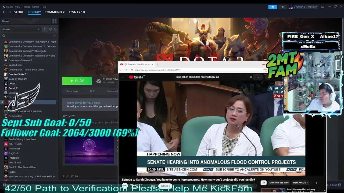The image size is (344, 193).
Task: Clear the YouTube search query
Action: pos(251,77)
